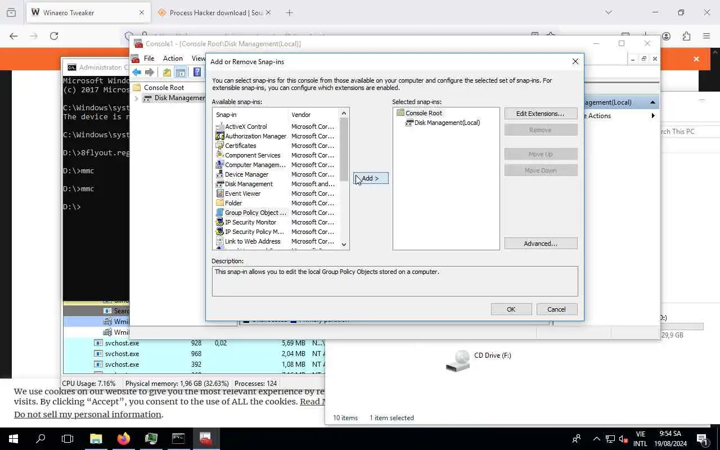Viewport: 720px width, 450px height.
Task: Select IP Security Monitor snap-in icon
Action: click(x=220, y=222)
